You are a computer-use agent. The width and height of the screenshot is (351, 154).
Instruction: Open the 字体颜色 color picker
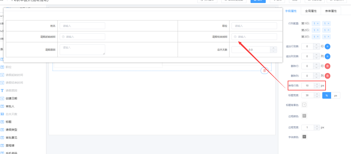coord(304,137)
